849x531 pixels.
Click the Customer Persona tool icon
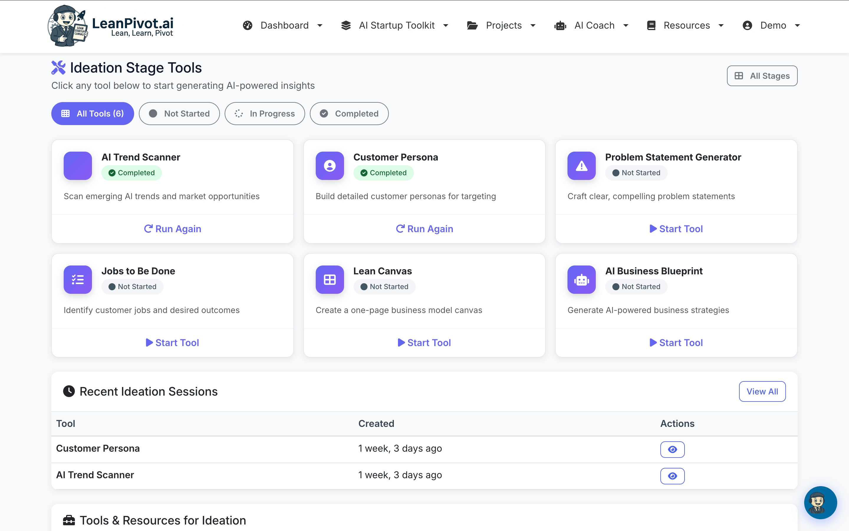point(329,166)
